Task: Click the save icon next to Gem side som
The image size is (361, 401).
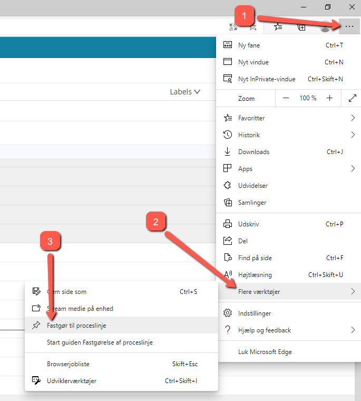Action: tap(36, 291)
